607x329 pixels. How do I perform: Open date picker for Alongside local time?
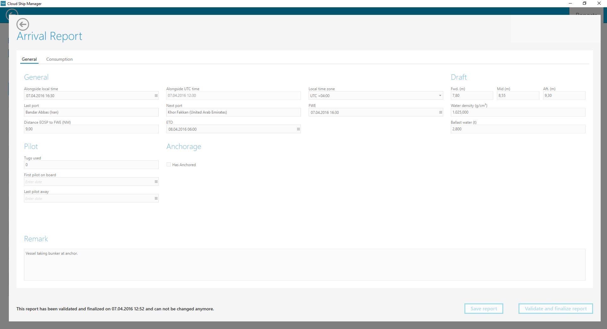156,96
